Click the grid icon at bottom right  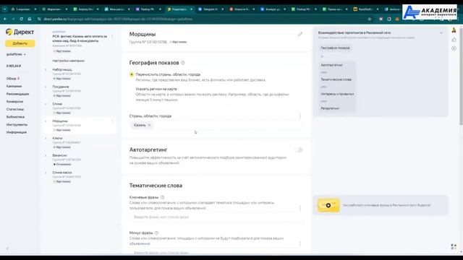coord(454,246)
